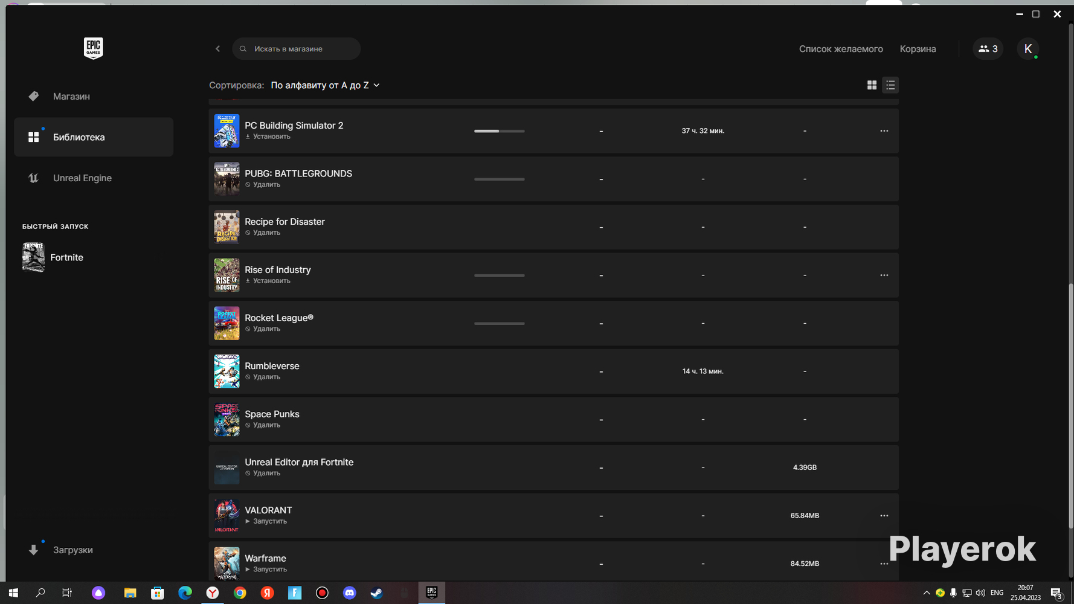
Task: Select the Space Punks game title
Action: 272,414
